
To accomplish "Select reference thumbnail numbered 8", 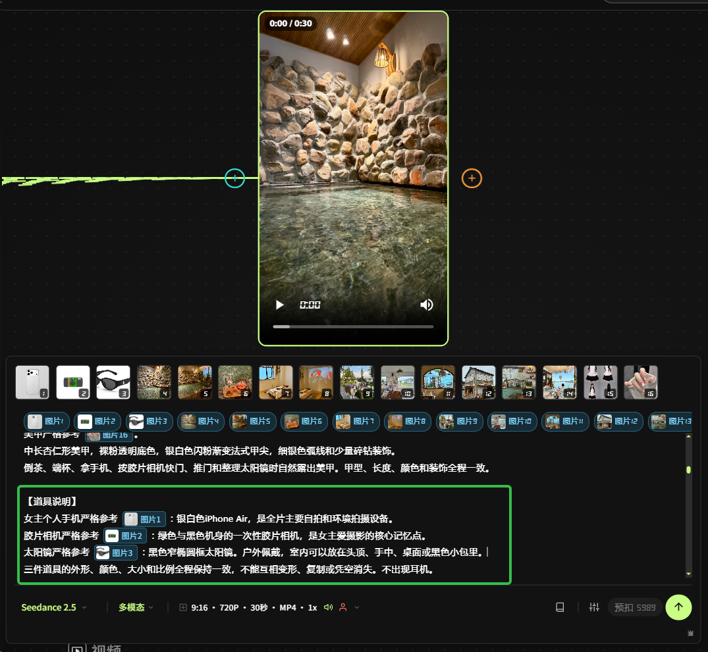I will [x=316, y=382].
